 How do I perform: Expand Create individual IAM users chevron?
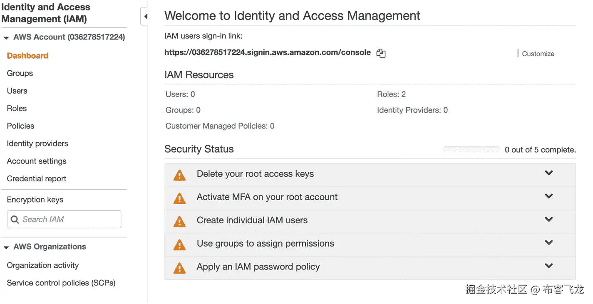pyautogui.click(x=548, y=219)
